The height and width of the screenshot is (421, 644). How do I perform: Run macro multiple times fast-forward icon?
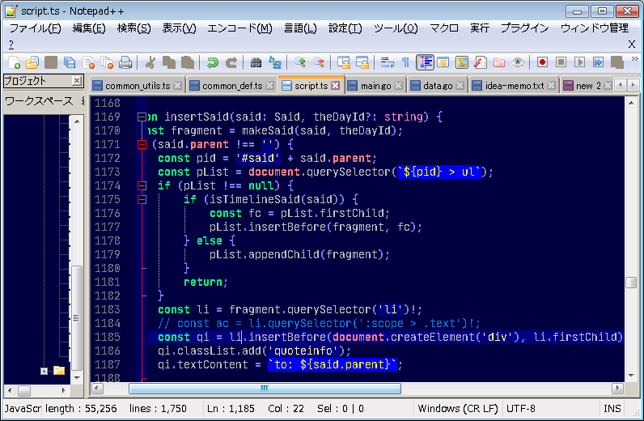point(598,62)
